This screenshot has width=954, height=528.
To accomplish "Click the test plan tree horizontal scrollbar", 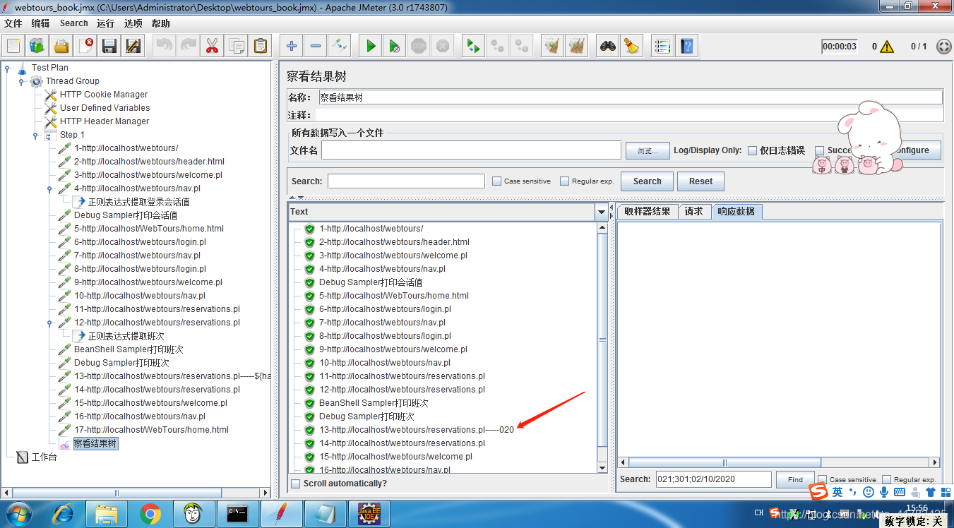I will click(x=134, y=492).
